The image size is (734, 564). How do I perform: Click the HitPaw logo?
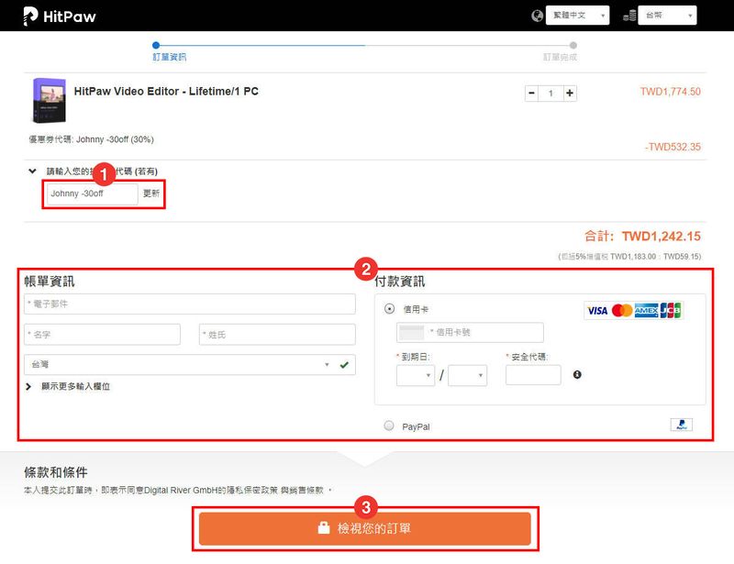point(60,17)
